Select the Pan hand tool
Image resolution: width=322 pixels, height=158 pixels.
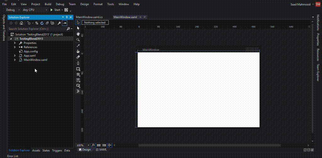pos(78,34)
